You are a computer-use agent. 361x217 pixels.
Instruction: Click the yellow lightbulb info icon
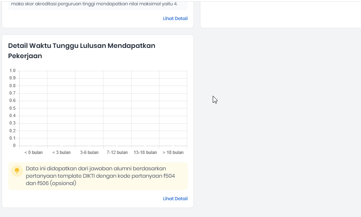17,171
